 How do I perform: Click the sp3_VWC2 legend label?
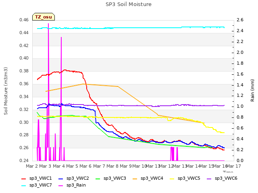pyautogui.click(x=78, y=179)
